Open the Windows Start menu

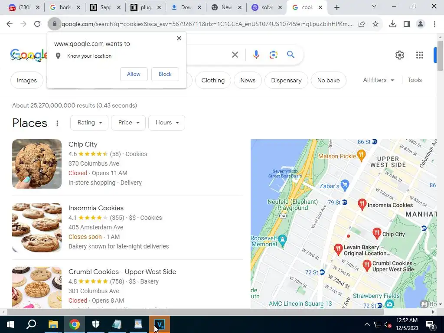[10, 324]
